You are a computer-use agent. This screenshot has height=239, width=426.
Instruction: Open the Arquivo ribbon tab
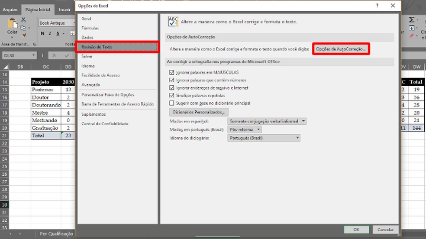tap(10, 10)
